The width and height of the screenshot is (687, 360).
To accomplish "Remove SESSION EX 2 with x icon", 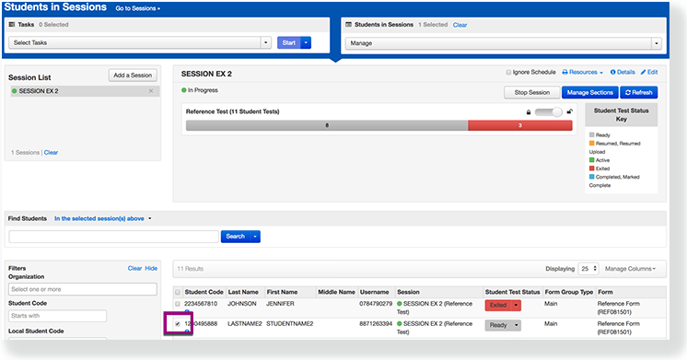I will (151, 91).
